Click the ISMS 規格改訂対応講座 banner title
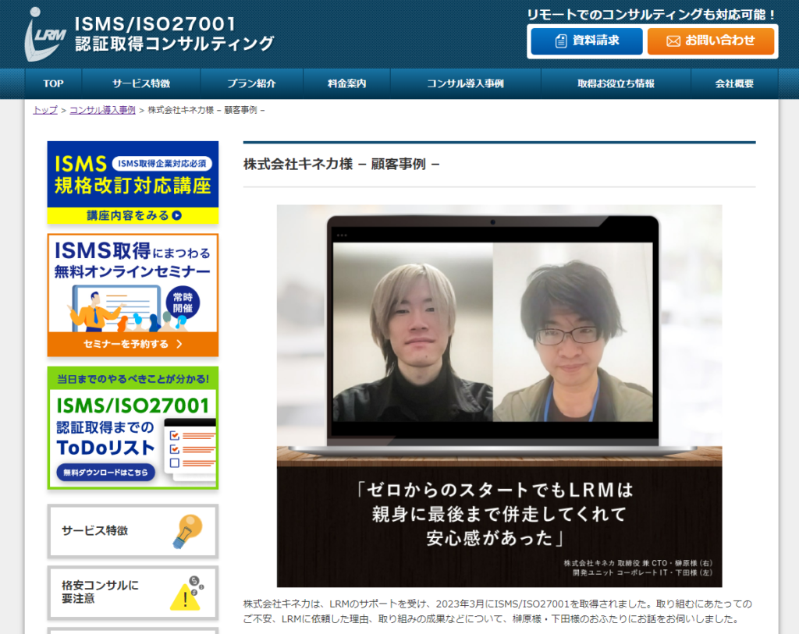Viewport: 799px width, 634px height. [133, 175]
